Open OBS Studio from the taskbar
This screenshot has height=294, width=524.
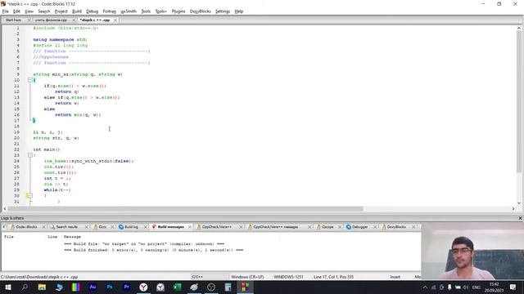click(x=211, y=287)
